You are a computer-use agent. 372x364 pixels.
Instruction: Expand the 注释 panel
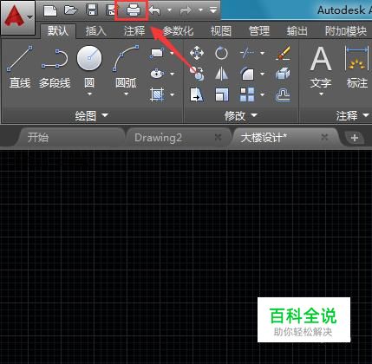click(352, 115)
